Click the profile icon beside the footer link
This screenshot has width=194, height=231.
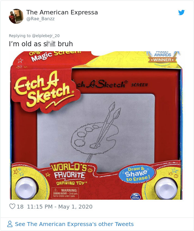10,224
